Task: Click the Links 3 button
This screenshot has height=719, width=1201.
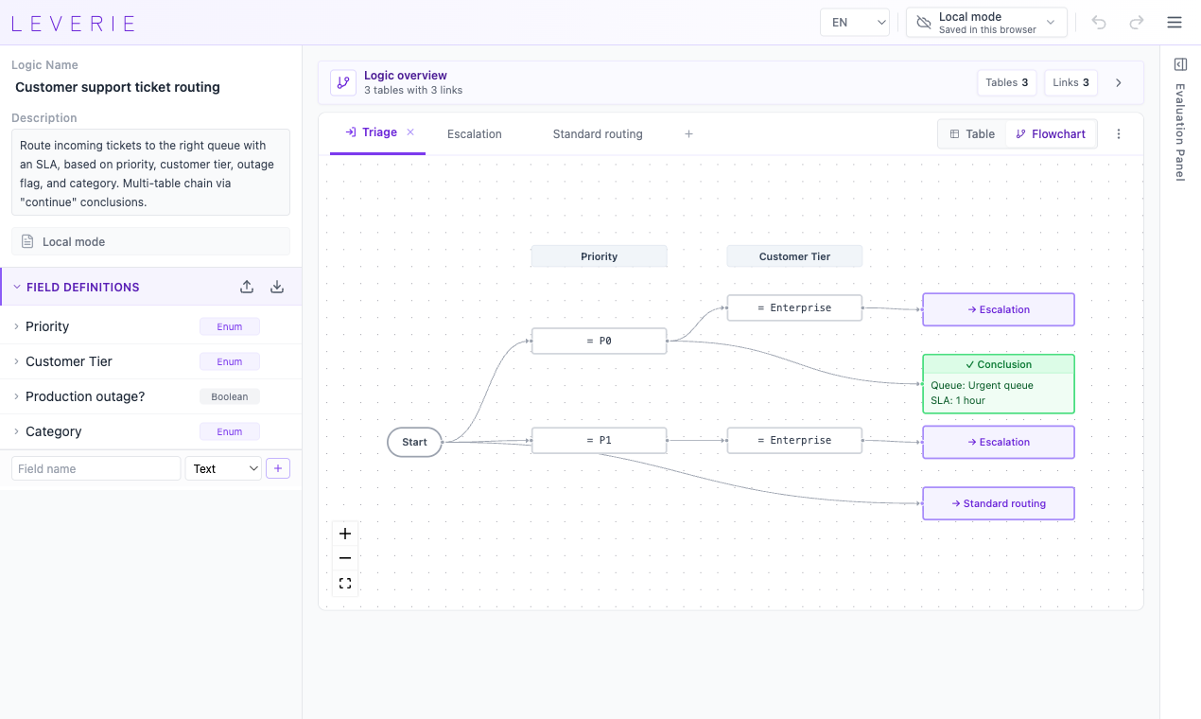Action: pos(1070,82)
